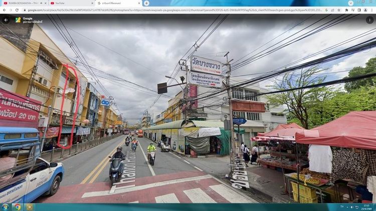Reload the page with the refresh icon
376x211 pixels.
17,10
